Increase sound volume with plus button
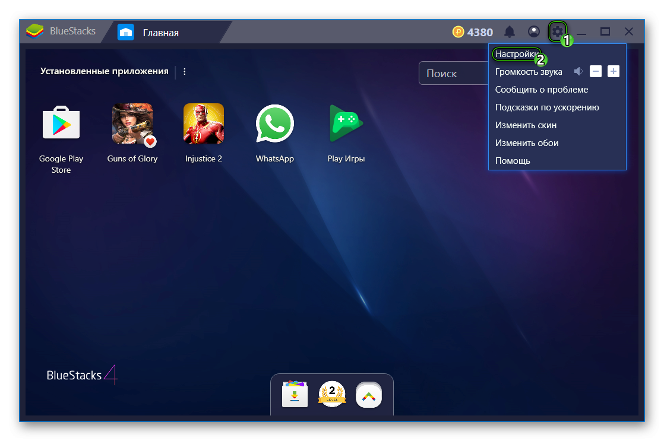 point(613,72)
